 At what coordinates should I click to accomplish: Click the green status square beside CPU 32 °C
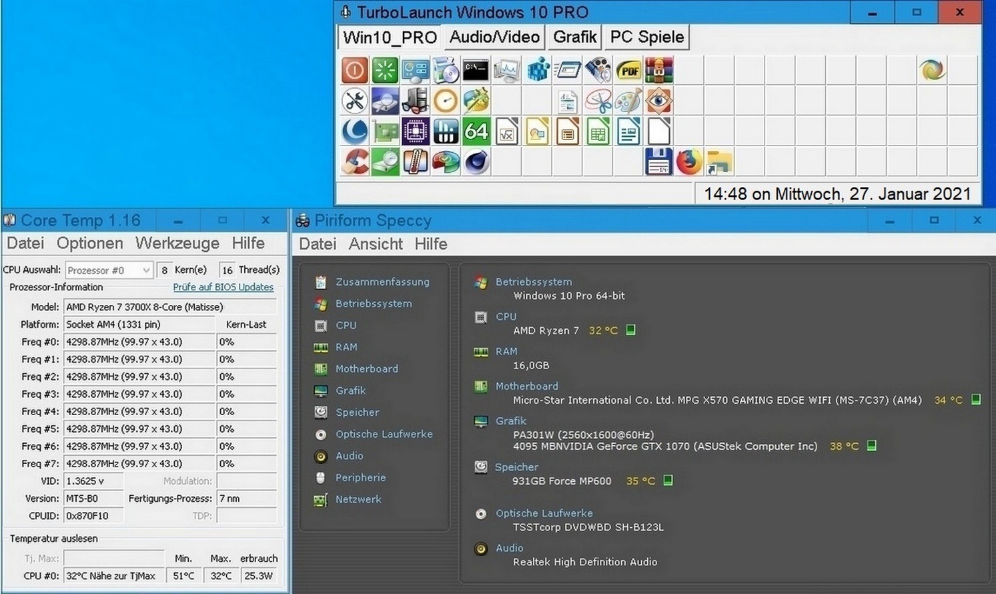pyautogui.click(x=630, y=330)
